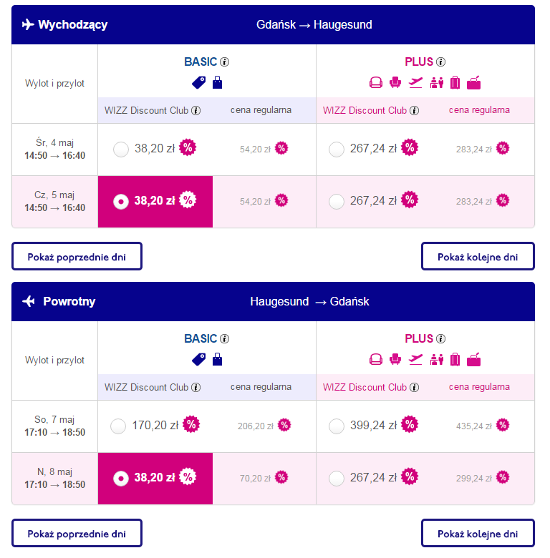Click the discount percent badge beside 170,20 zł

(191, 424)
